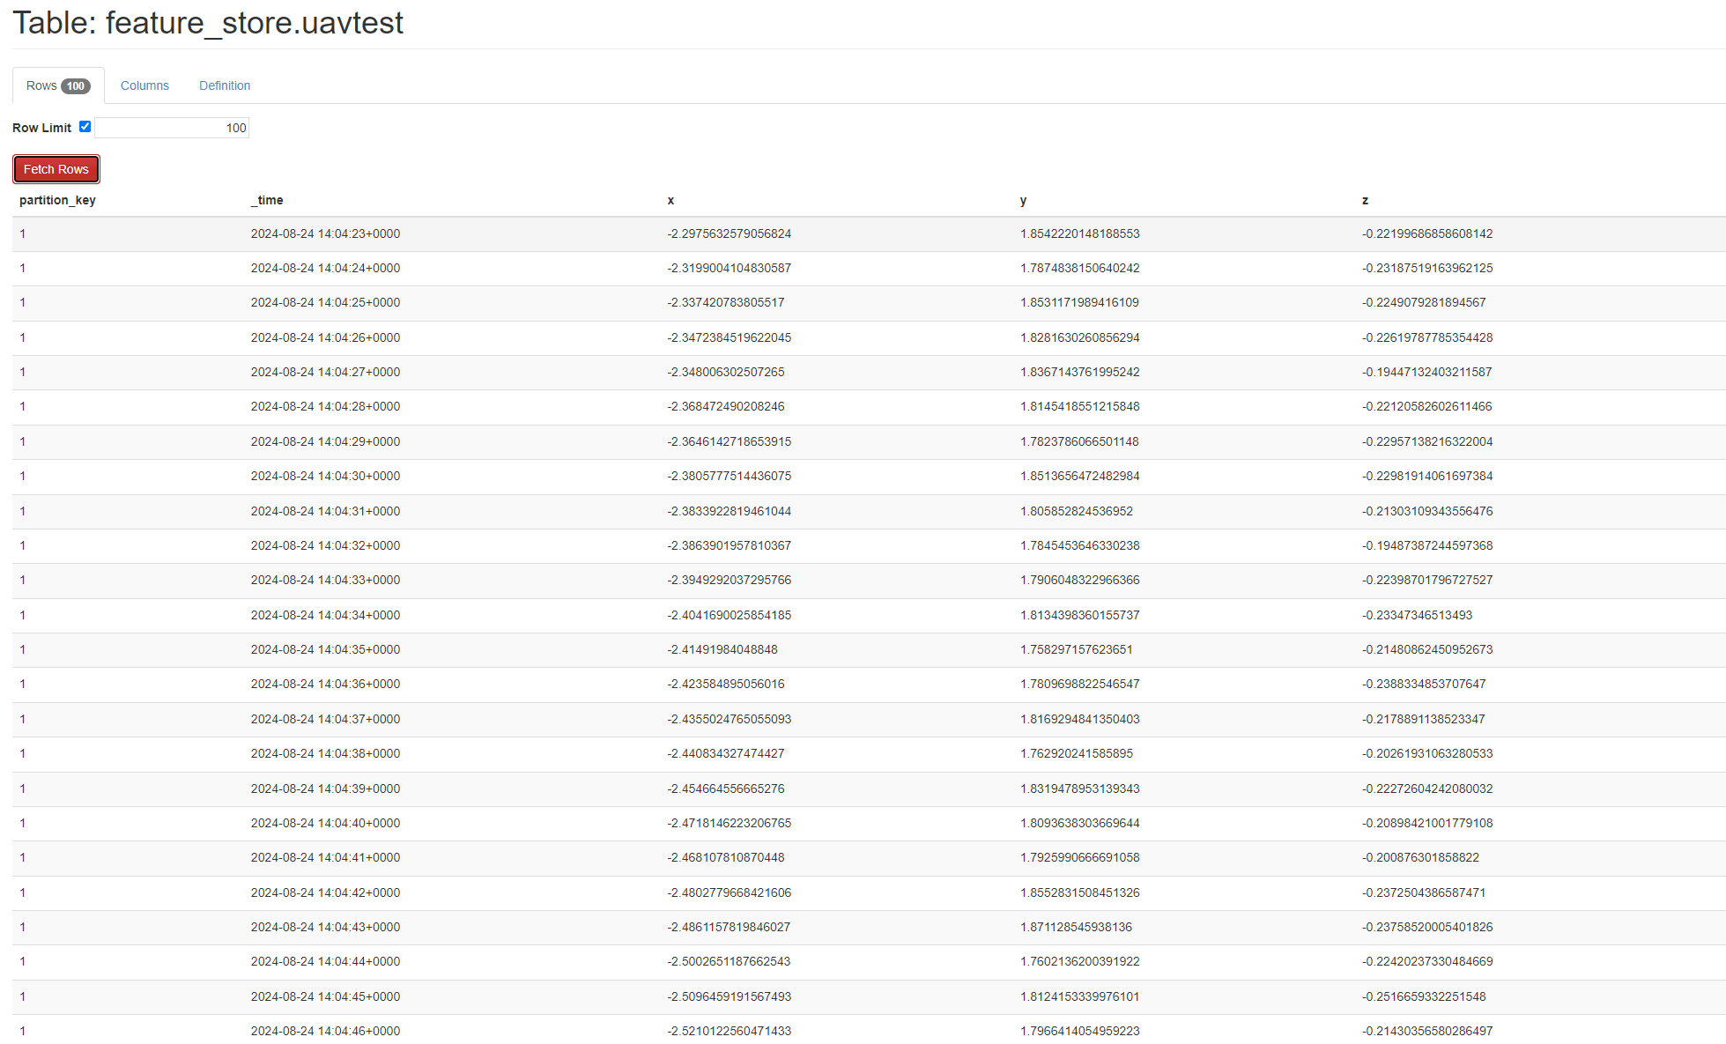Click z value -0.19447132403211587

click(1426, 372)
